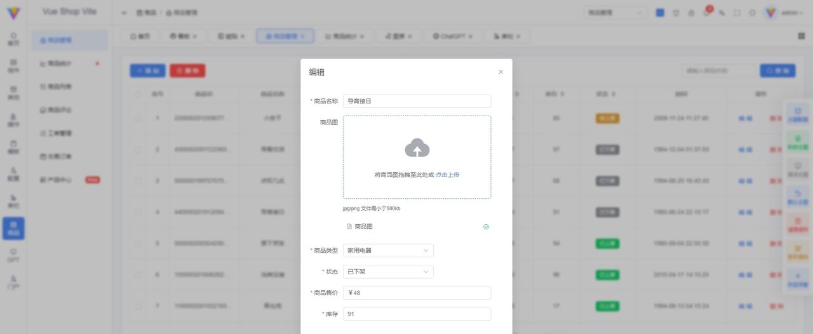Click the 库存 stock field
The width and height of the screenshot is (813, 334).
pos(417,314)
